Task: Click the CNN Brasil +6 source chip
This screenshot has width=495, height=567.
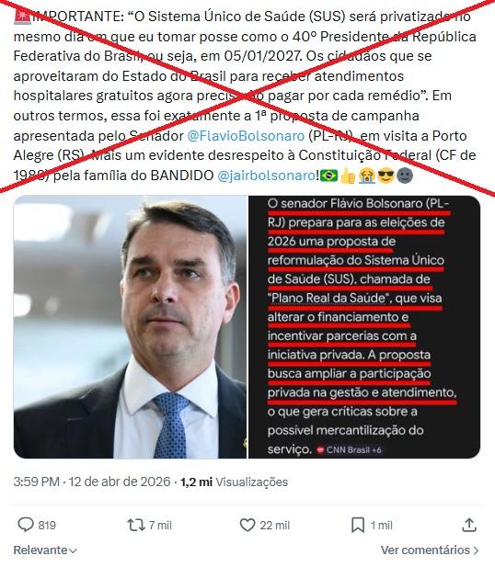Action: [x=350, y=450]
